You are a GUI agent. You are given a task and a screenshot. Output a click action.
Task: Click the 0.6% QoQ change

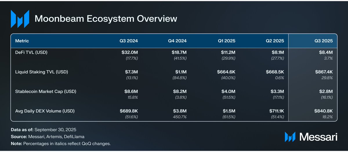point(280,78)
